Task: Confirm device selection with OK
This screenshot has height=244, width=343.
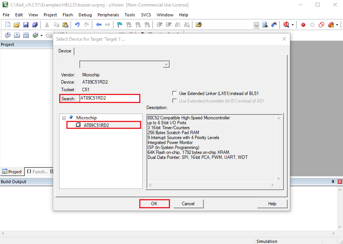Action: pos(154,203)
